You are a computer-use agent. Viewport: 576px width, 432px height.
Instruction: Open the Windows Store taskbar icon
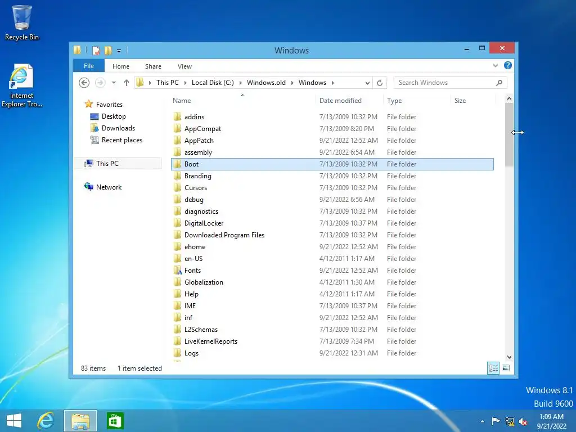(115, 421)
